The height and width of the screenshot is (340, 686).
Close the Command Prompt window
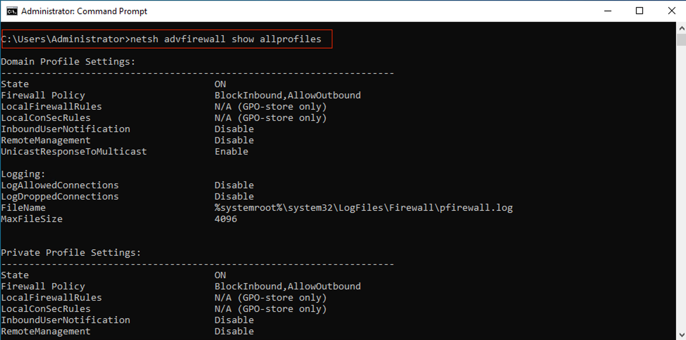click(671, 11)
